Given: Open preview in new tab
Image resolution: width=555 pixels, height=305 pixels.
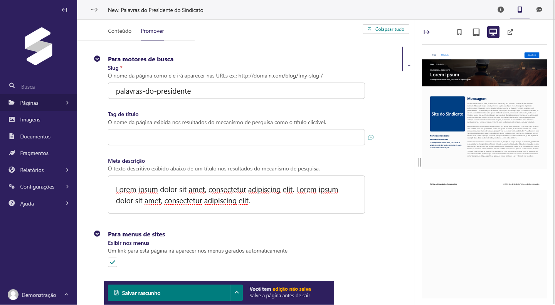Looking at the screenshot, I should tap(510, 32).
